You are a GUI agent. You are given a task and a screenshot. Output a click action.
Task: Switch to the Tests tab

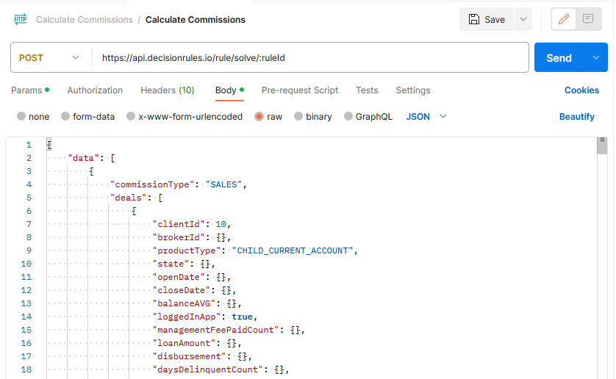[x=367, y=90]
